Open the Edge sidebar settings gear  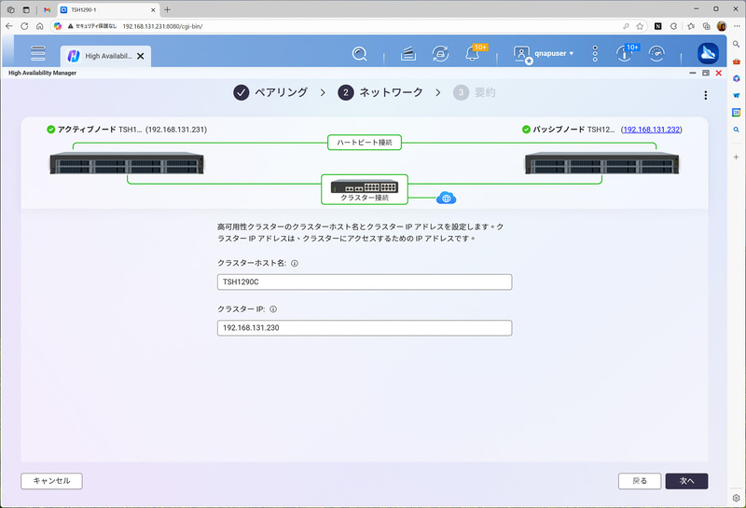point(736,498)
